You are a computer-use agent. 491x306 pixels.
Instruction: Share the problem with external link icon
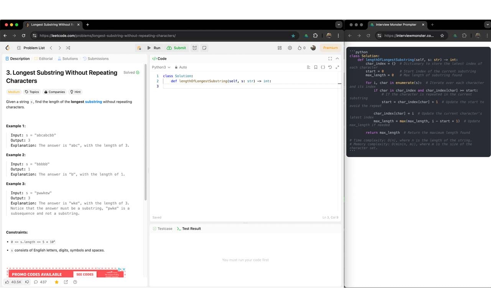click(x=66, y=282)
